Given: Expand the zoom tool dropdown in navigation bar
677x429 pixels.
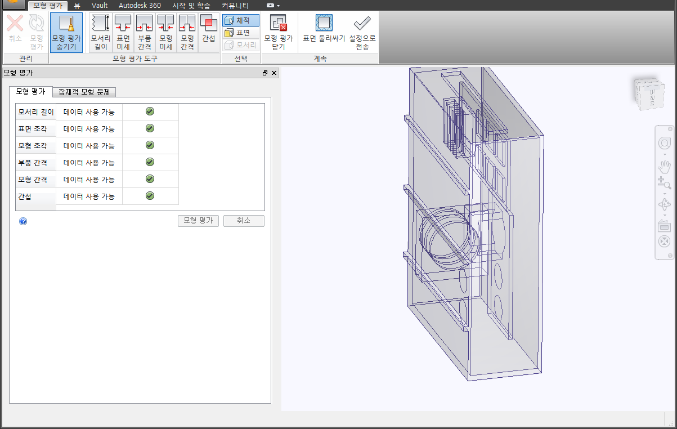Looking at the screenshot, I should point(665,193).
